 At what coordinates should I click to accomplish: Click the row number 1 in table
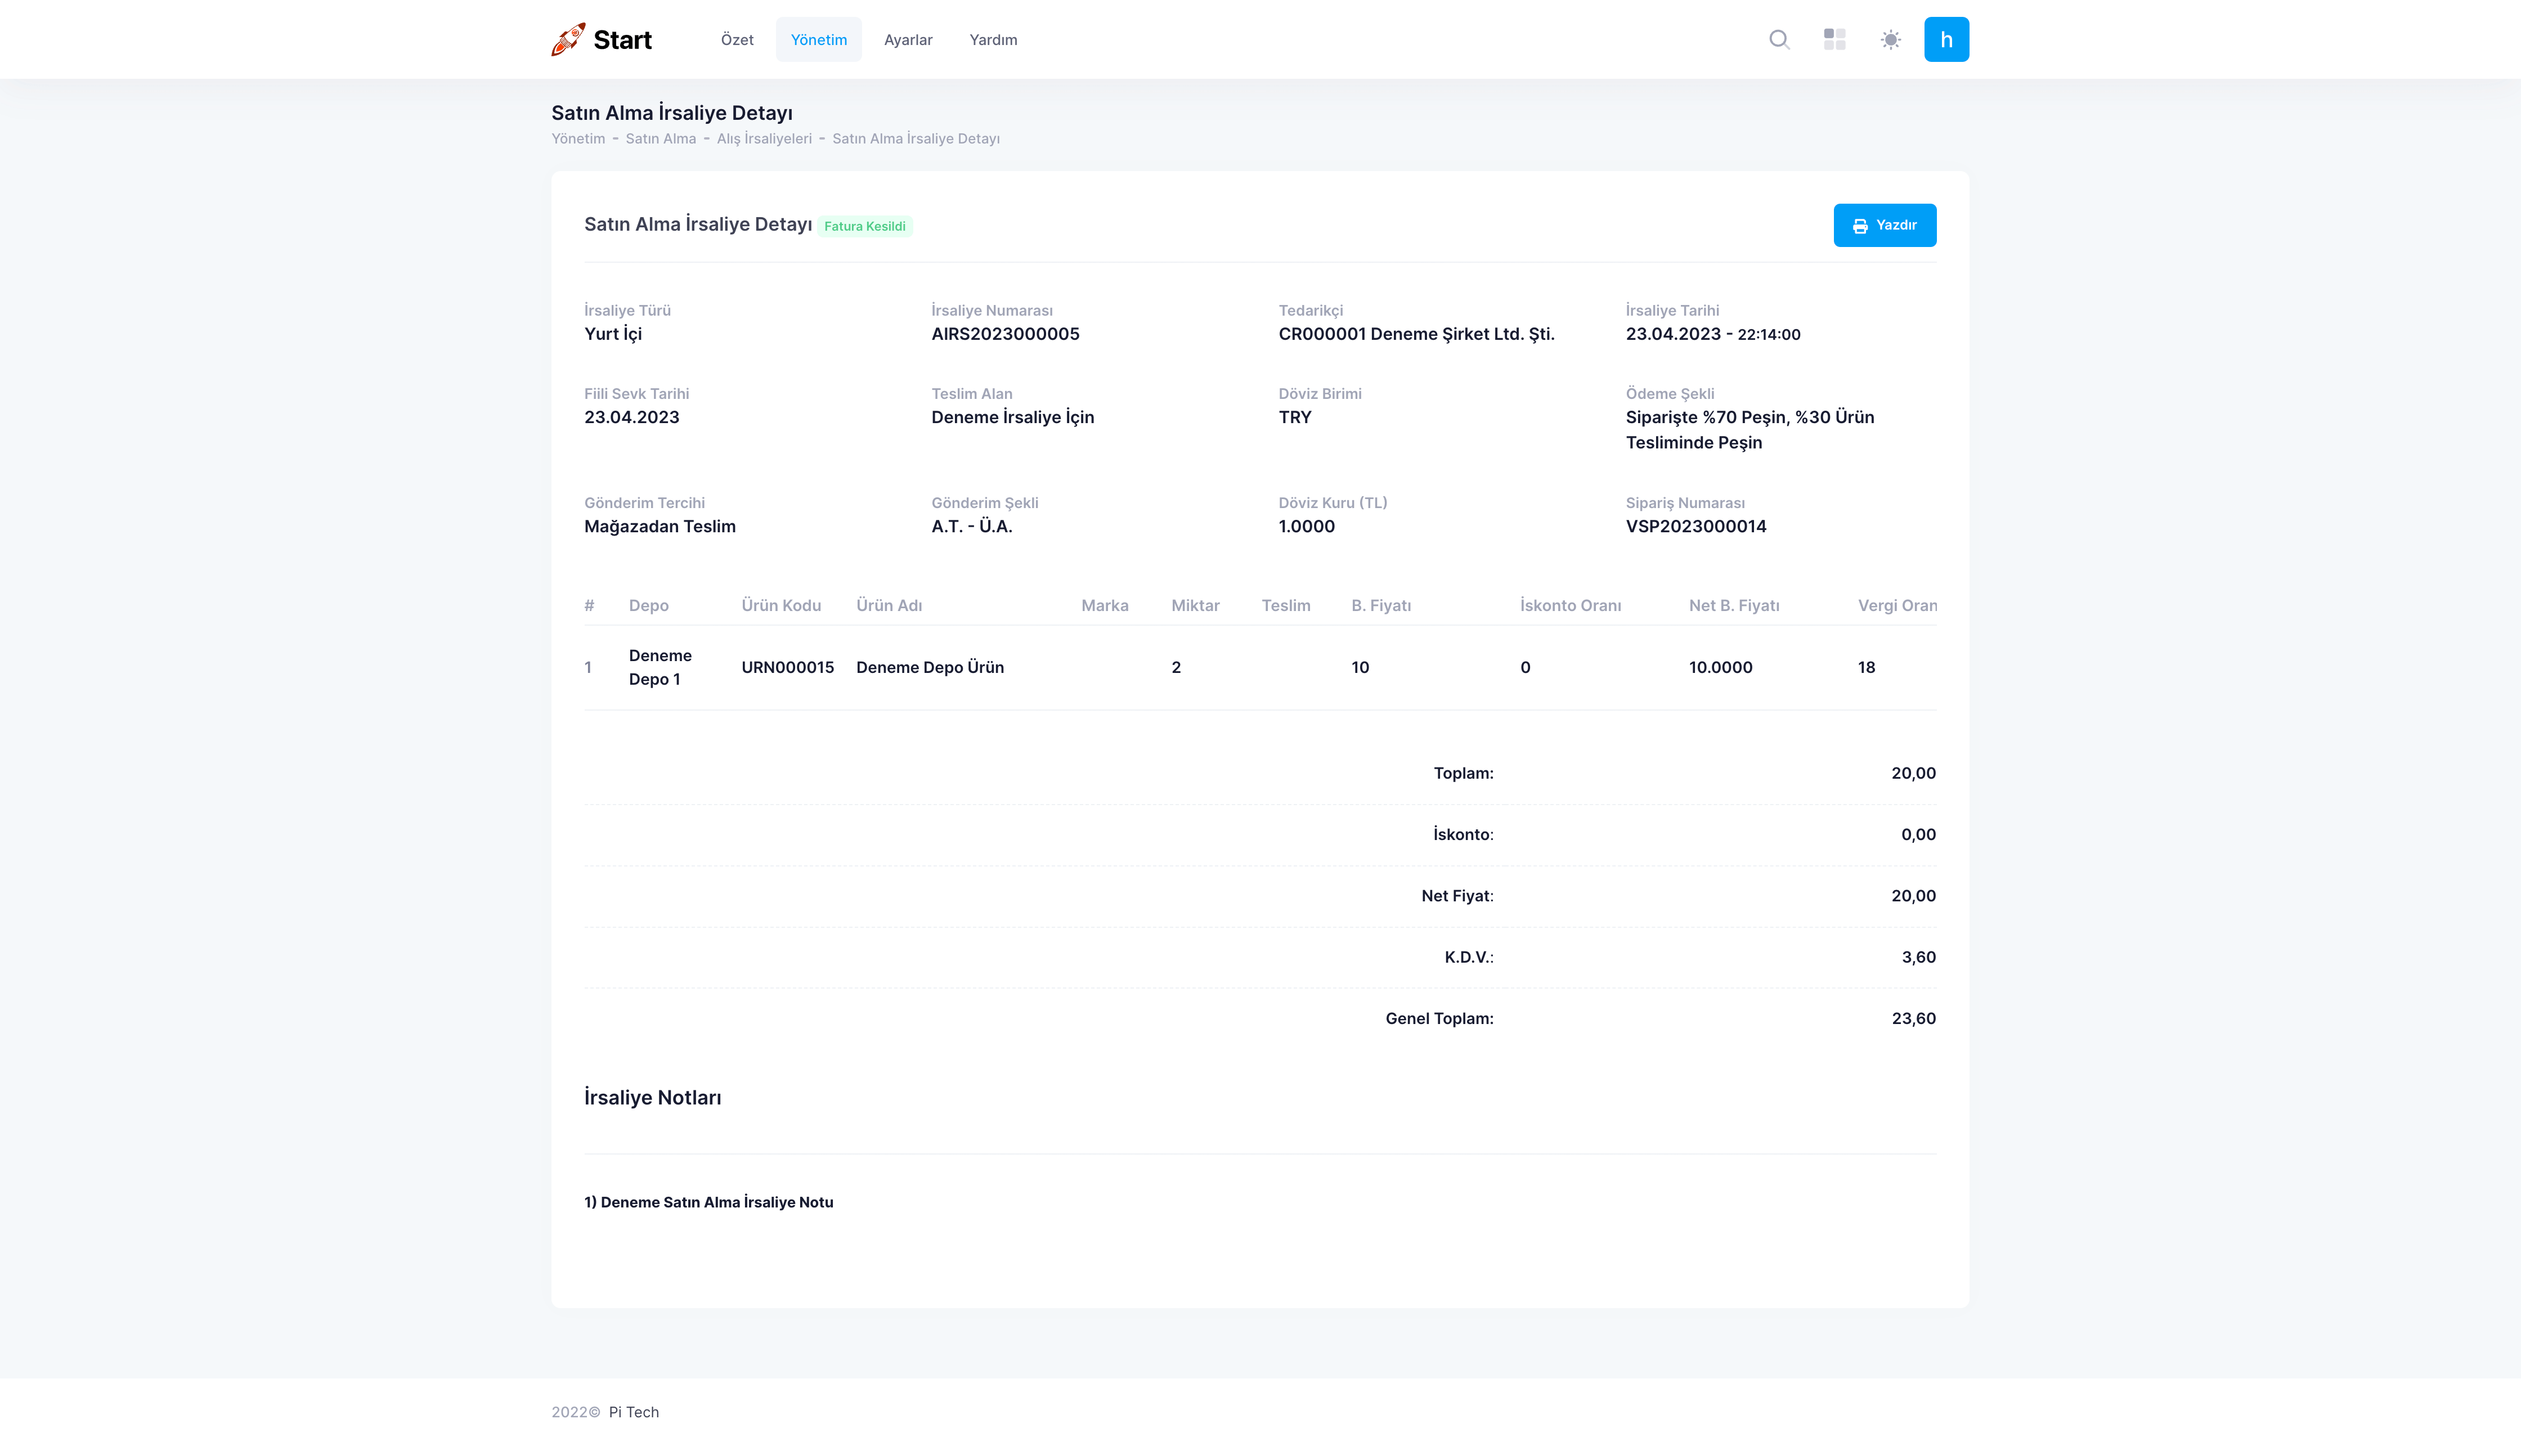tap(588, 667)
